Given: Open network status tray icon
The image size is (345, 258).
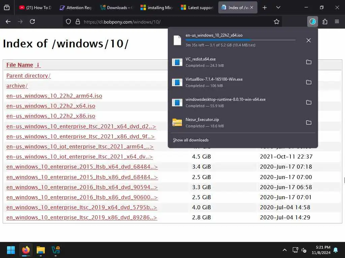Looking at the screenshot, I should 295,250.
